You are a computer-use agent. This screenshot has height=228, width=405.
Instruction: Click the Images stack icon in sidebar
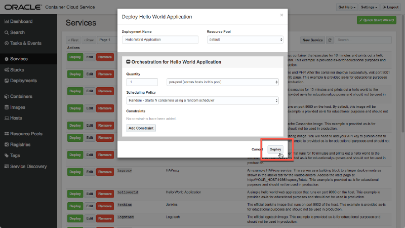click(7, 107)
